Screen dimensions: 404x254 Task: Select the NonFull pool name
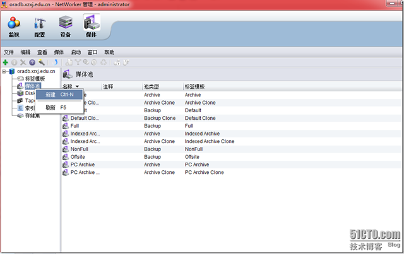pyautogui.click(x=80, y=149)
